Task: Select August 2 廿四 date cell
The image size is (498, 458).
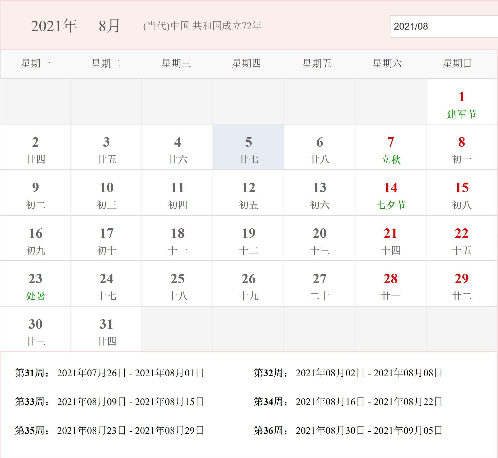Action: coord(35,147)
